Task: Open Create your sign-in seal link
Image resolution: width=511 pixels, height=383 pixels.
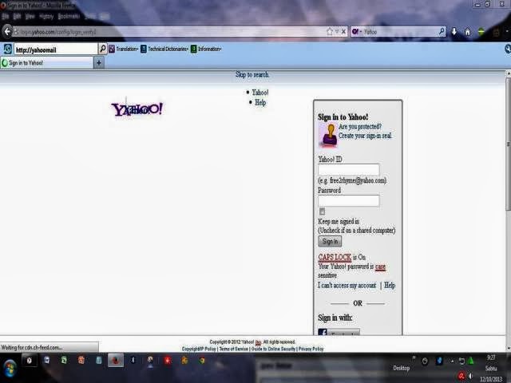Action: click(x=365, y=136)
